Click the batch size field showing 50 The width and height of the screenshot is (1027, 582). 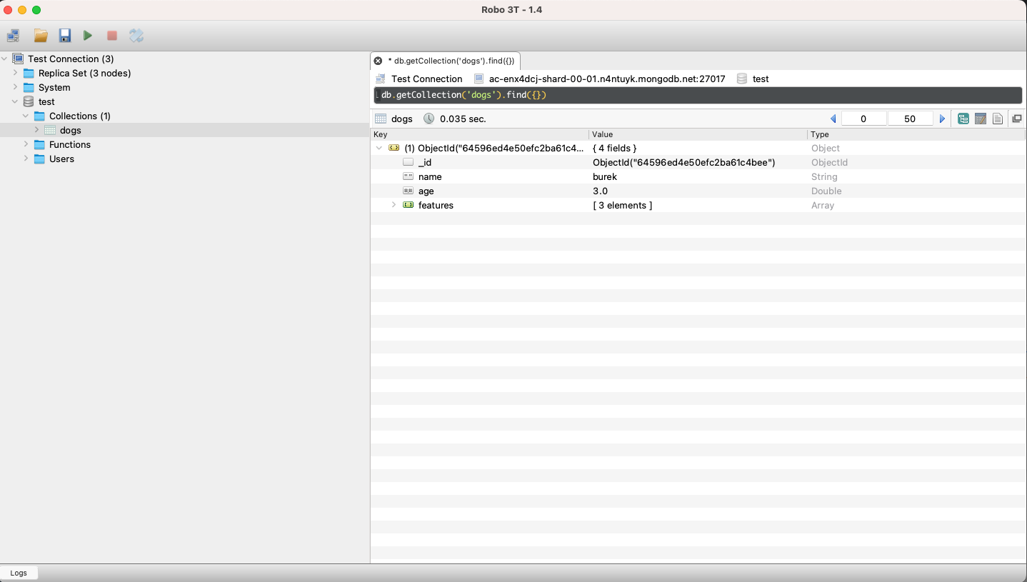click(x=910, y=119)
